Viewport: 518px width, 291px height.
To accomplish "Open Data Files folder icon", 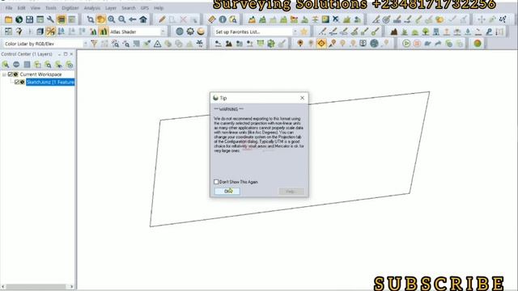I will click(x=8, y=19).
